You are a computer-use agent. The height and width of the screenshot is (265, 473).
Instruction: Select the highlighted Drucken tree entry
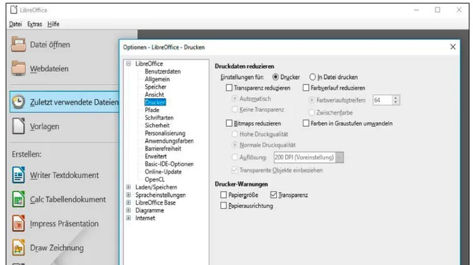(x=155, y=103)
